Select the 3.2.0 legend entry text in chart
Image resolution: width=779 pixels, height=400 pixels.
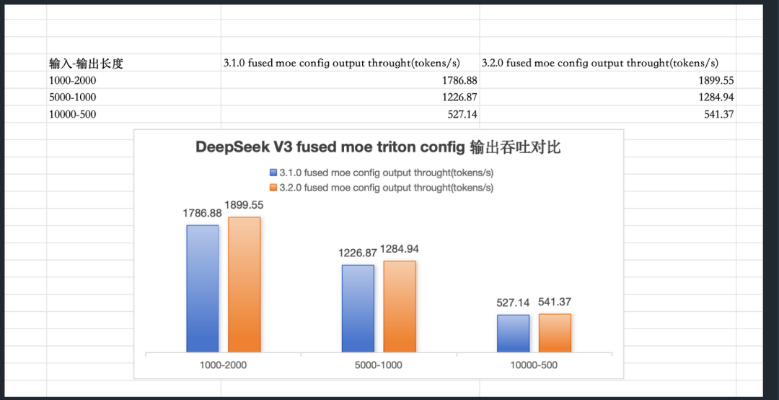386,188
